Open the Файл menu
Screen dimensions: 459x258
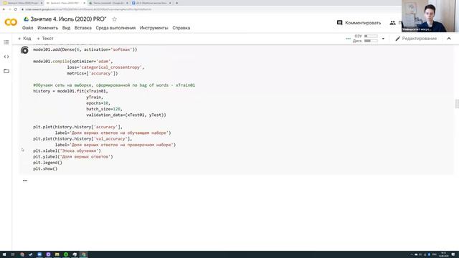pyautogui.click(x=27, y=28)
